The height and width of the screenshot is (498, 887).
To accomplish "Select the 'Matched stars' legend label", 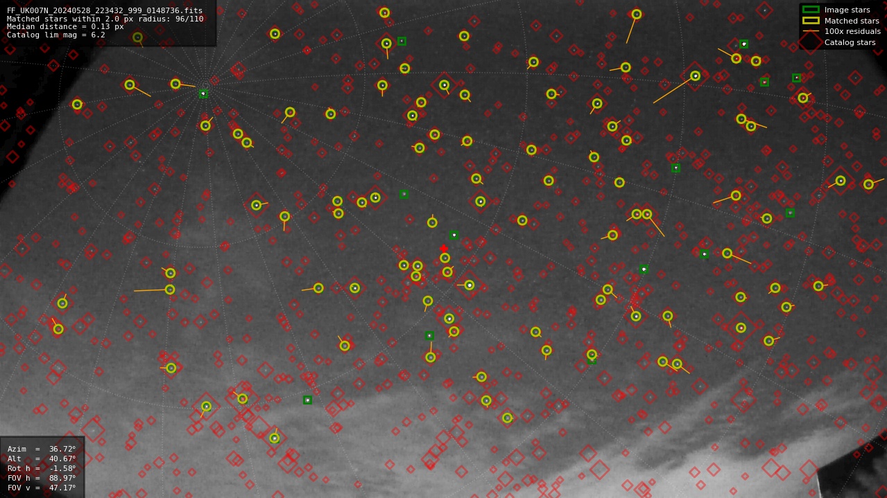I will coord(852,21).
